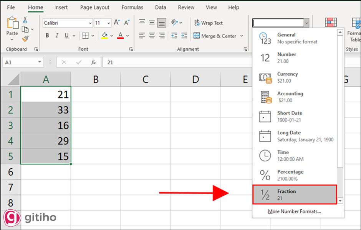Expand the font size dropdown
This screenshot has width=361, height=230.
109,23
